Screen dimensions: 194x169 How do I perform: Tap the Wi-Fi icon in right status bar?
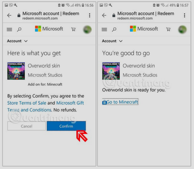pyautogui.click(x=163, y=5)
